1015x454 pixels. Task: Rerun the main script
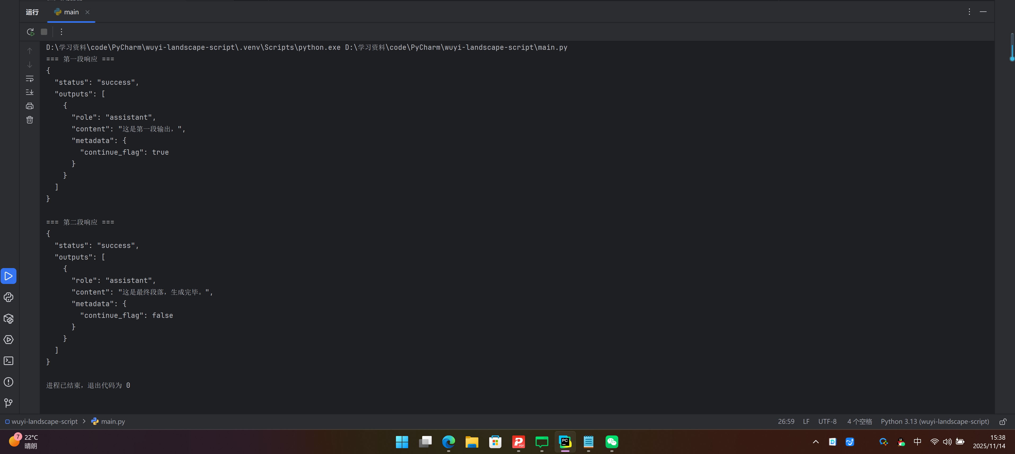pyautogui.click(x=30, y=32)
